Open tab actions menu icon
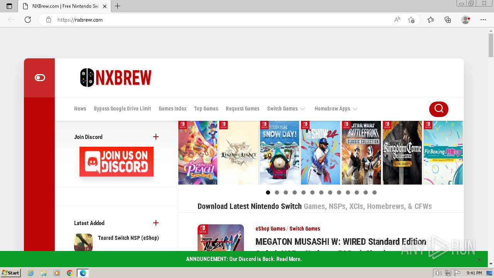 pyautogui.click(x=9, y=6)
